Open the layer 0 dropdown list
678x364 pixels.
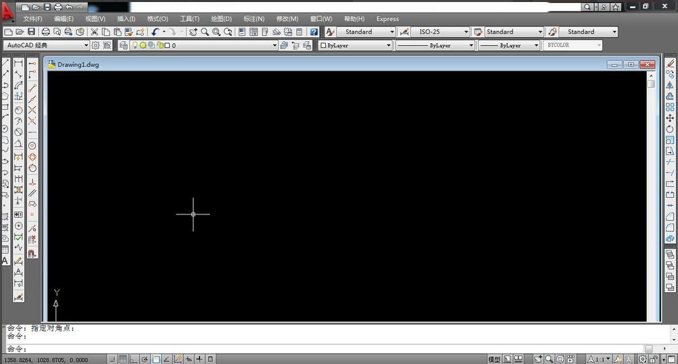pyautogui.click(x=274, y=45)
